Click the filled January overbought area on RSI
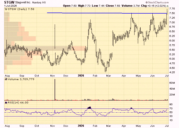Viewport: 179px width, 128px height. click(x=89, y=108)
